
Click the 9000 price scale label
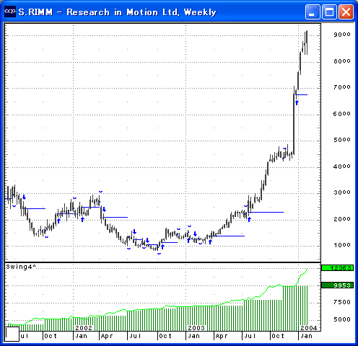click(342, 35)
